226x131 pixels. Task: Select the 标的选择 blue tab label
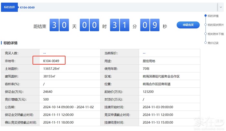pyautogui.click(x=9, y=7)
